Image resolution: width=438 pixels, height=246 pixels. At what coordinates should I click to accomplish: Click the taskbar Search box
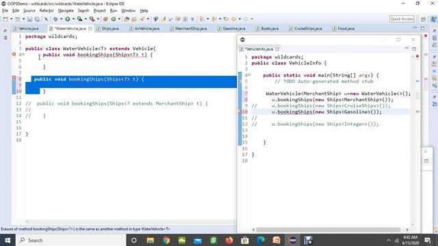point(71,240)
